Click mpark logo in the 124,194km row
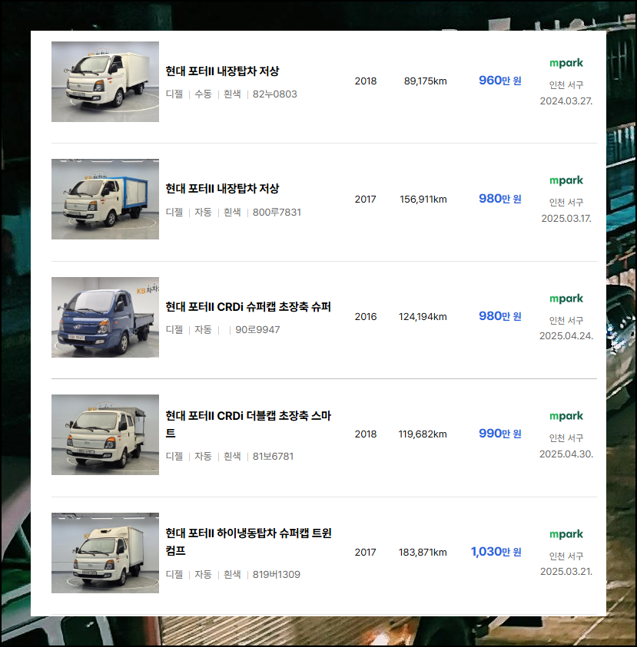Viewport: 637px width, 647px height. [566, 299]
